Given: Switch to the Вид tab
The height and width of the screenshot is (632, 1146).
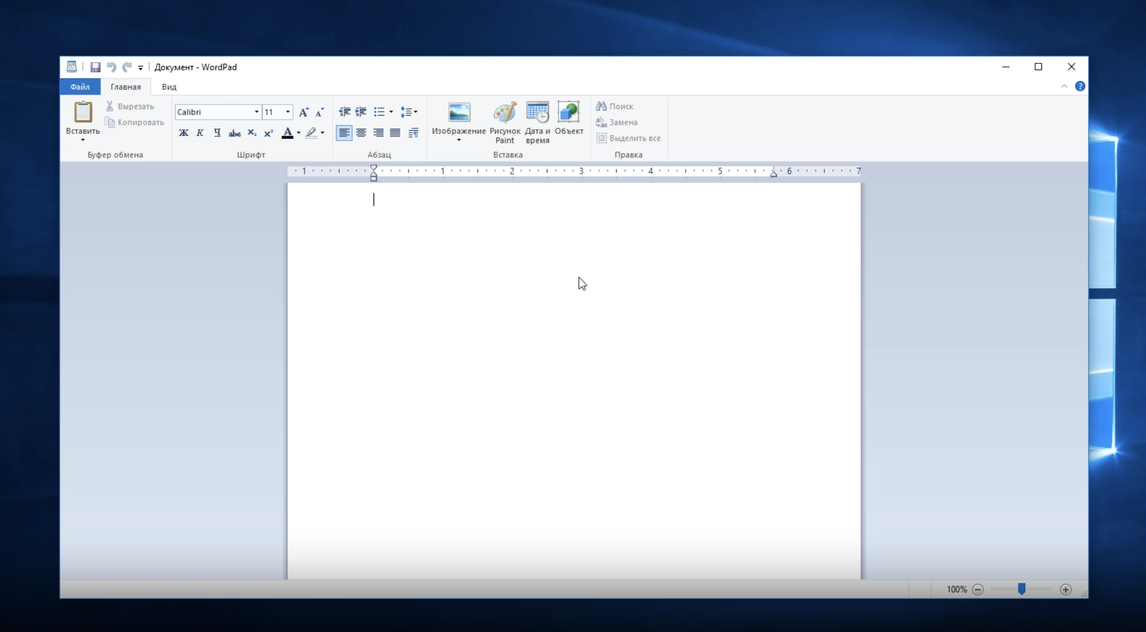Looking at the screenshot, I should click(x=169, y=87).
